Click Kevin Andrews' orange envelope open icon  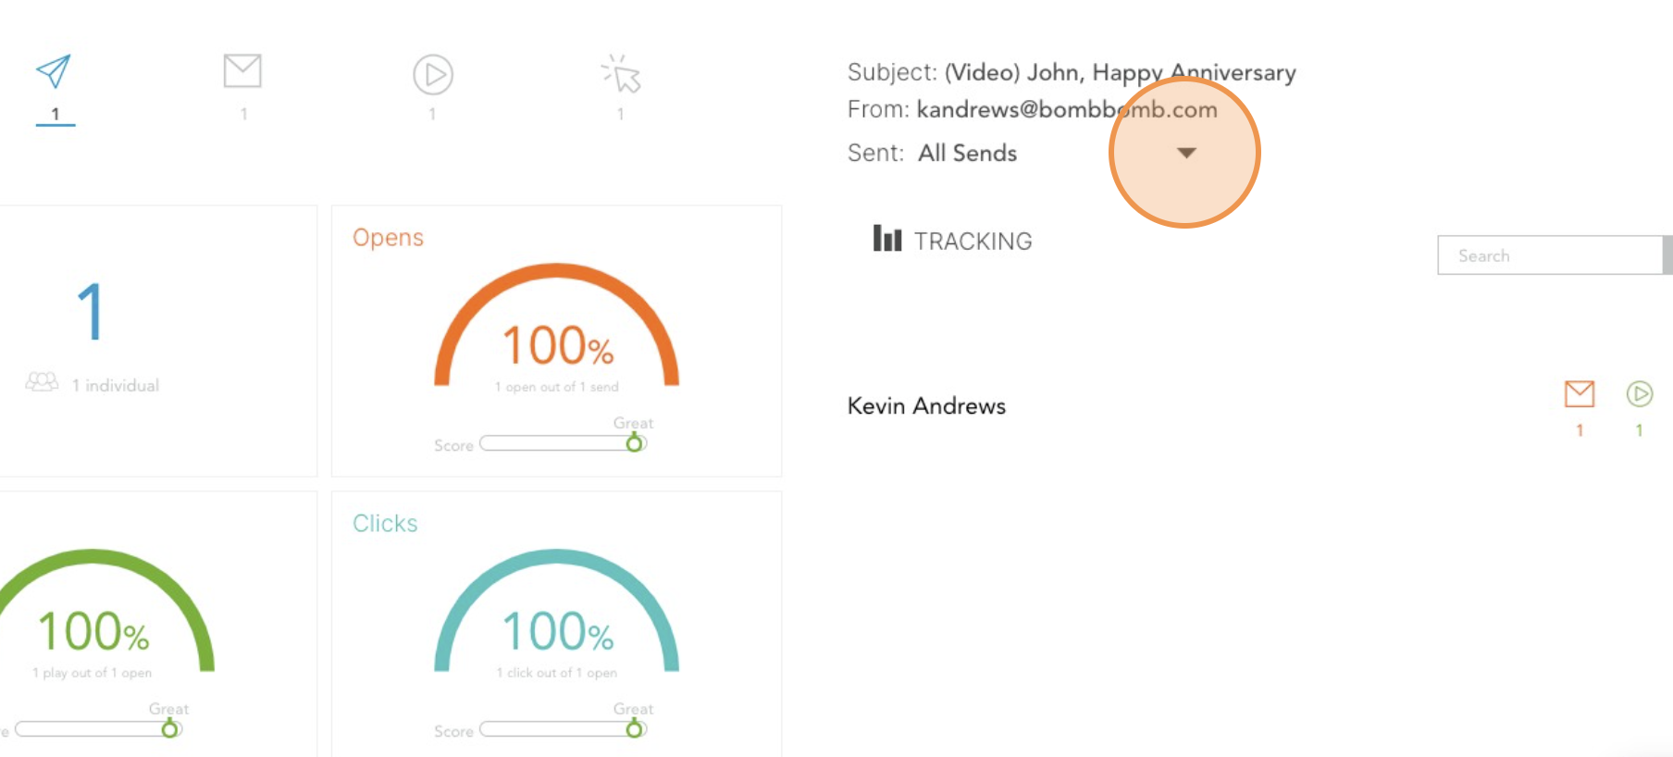click(1580, 394)
